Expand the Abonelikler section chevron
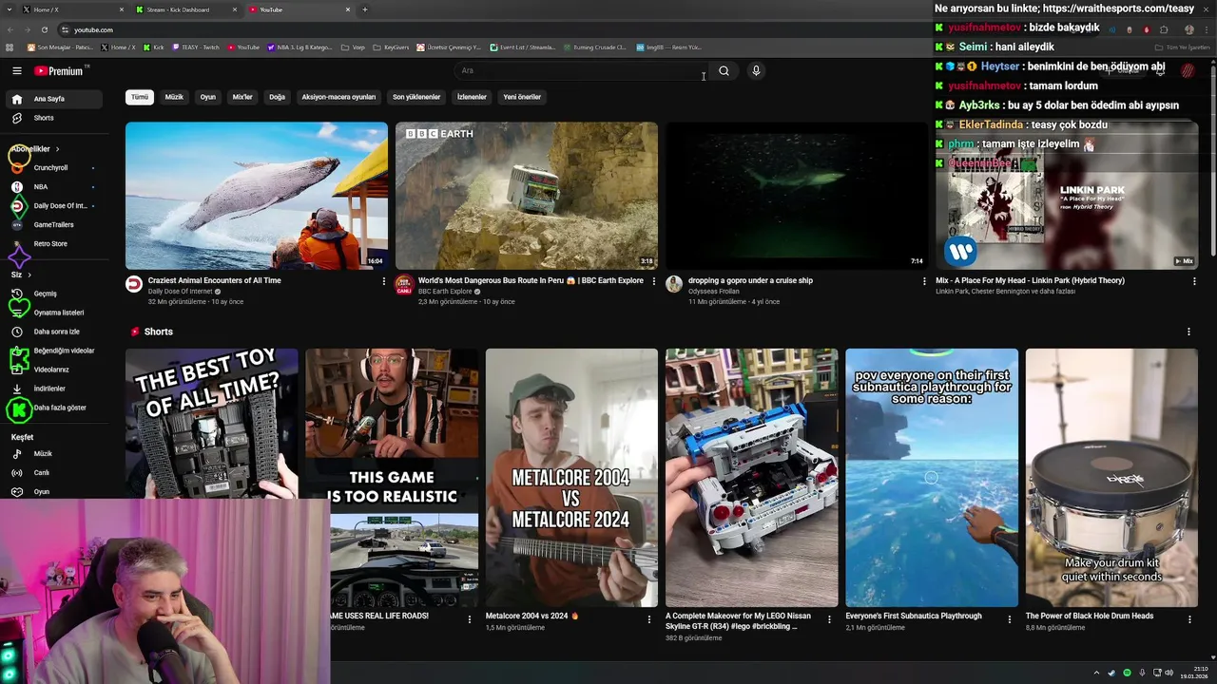 57,149
